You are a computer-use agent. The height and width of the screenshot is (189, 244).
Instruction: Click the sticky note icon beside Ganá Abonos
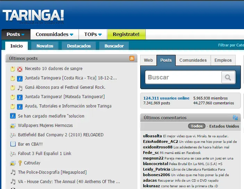click(x=13, y=88)
